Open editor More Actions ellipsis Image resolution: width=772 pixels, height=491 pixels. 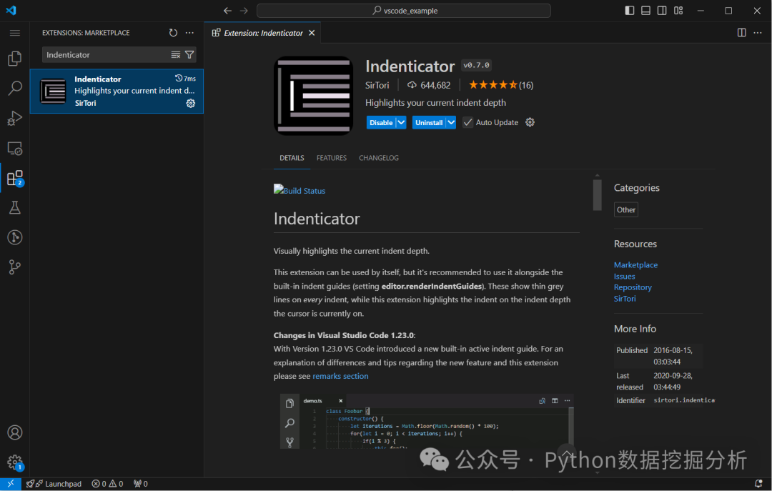pyautogui.click(x=758, y=33)
